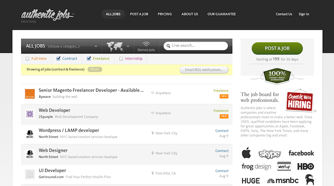The image size is (334, 186).
Task: Click the HUGE logo in sidebar
Action: click(x=251, y=181)
